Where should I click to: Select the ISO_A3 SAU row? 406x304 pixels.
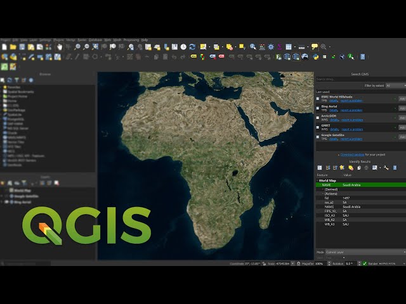[361, 215]
